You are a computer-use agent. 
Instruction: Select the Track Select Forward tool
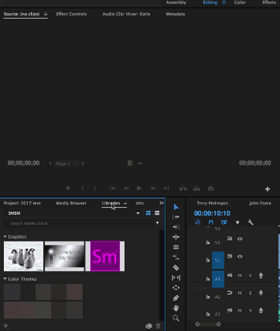click(x=176, y=217)
